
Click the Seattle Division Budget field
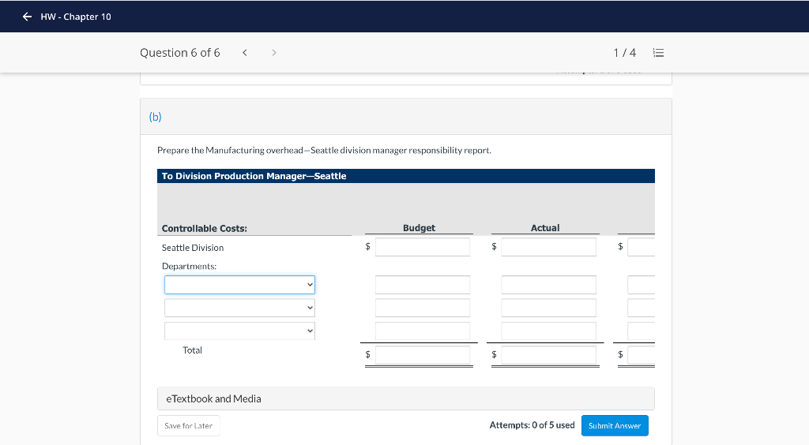coord(423,247)
